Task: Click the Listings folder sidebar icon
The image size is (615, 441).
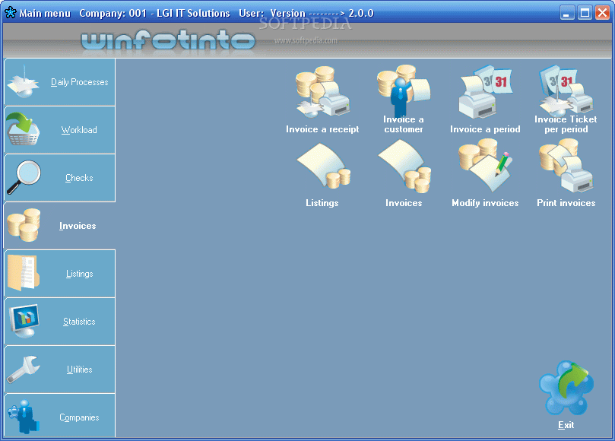Action: click(x=24, y=273)
